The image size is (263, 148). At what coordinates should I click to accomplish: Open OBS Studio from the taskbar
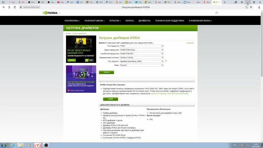[x=46, y=145]
